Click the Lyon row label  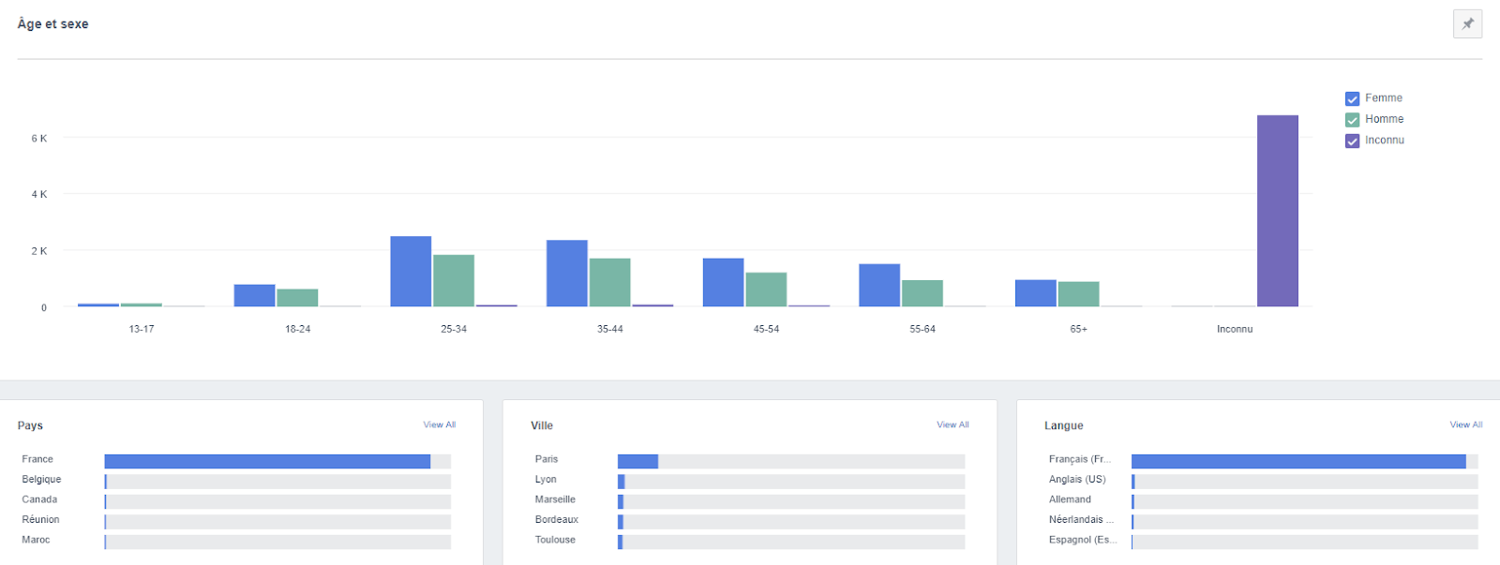(546, 480)
